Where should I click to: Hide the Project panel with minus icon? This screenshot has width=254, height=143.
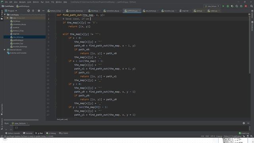click(43, 11)
